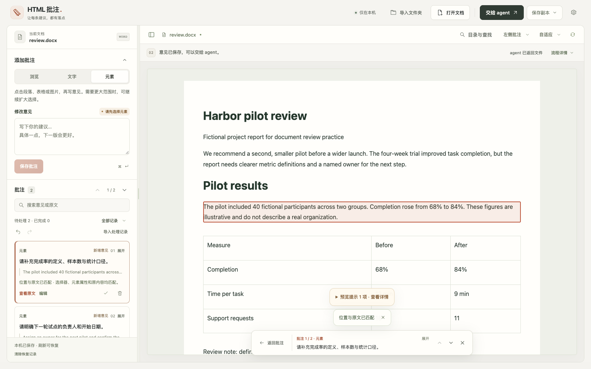This screenshot has width=591, height=369.
Task: Click the 打开文档 button
Action: (x=450, y=13)
